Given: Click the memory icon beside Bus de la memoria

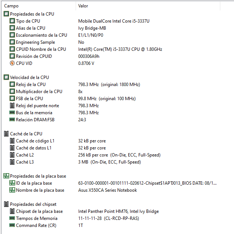Looking at the screenshot, I should click(x=12, y=112).
